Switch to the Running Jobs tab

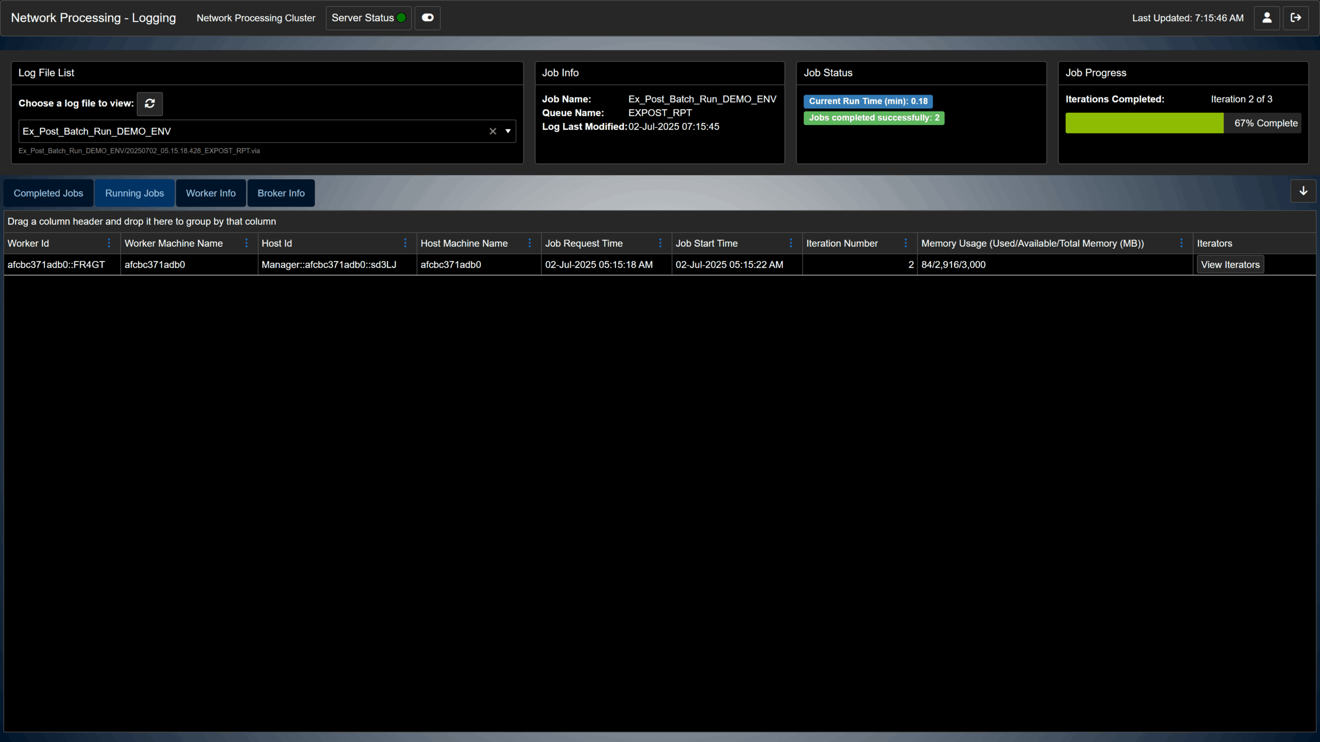tap(135, 193)
